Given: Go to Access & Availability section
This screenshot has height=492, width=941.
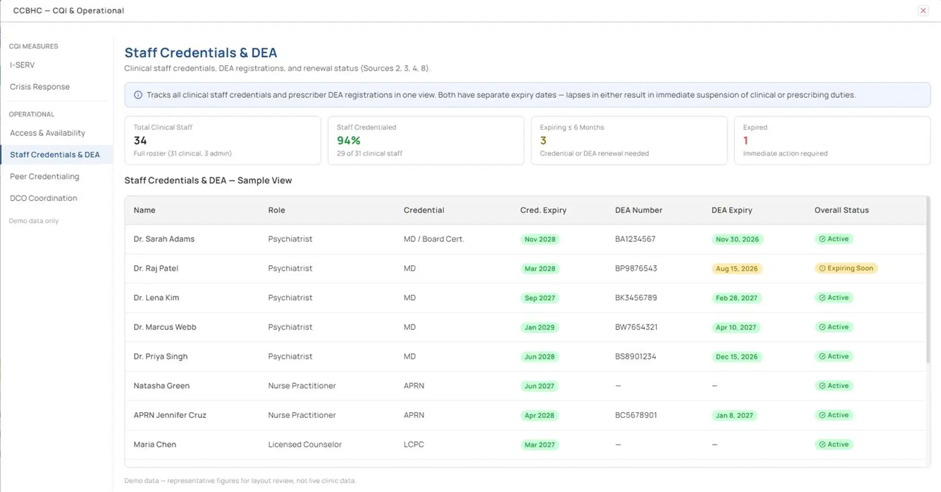Looking at the screenshot, I should pyautogui.click(x=47, y=133).
